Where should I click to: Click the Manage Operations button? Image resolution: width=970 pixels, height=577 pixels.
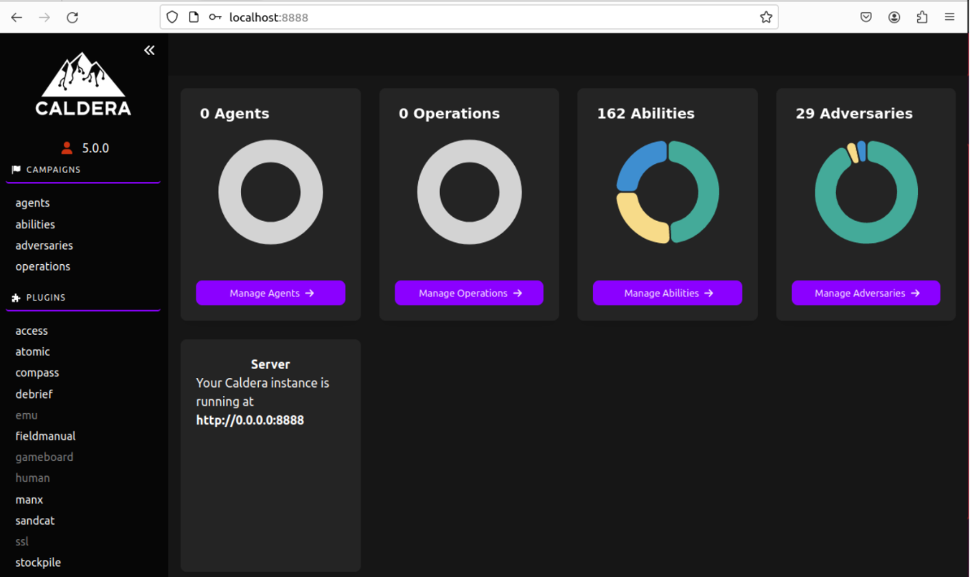click(x=469, y=293)
